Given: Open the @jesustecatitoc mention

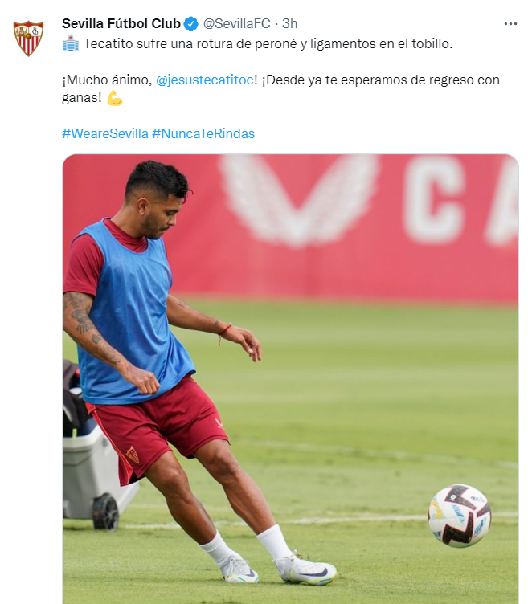Looking at the screenshot, I should [x=205, y=80].
